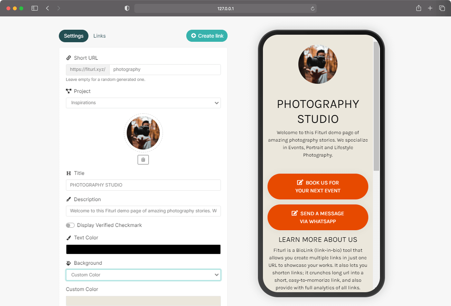This screenshot has width=451, height=306.
Task: Click the browser back arrow
Action: tap(47, 8)
